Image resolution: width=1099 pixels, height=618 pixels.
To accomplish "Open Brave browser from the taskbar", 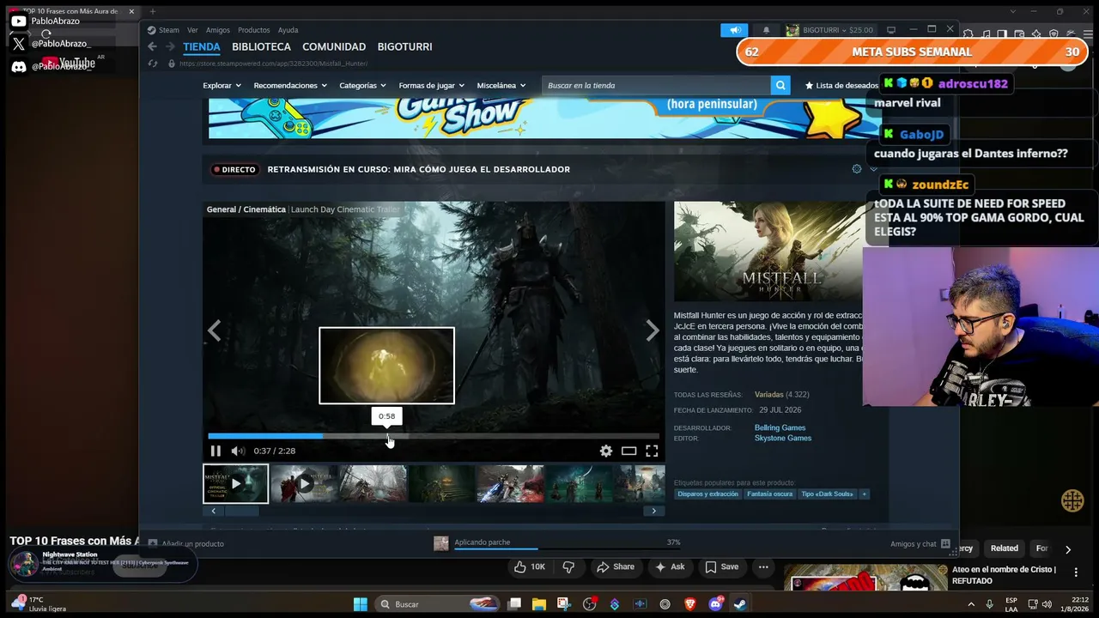I will [x=690, y=604].
